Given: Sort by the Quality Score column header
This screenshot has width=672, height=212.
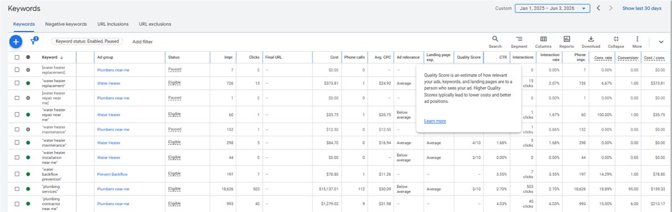Looking at the screenshot, I should 469,57.
